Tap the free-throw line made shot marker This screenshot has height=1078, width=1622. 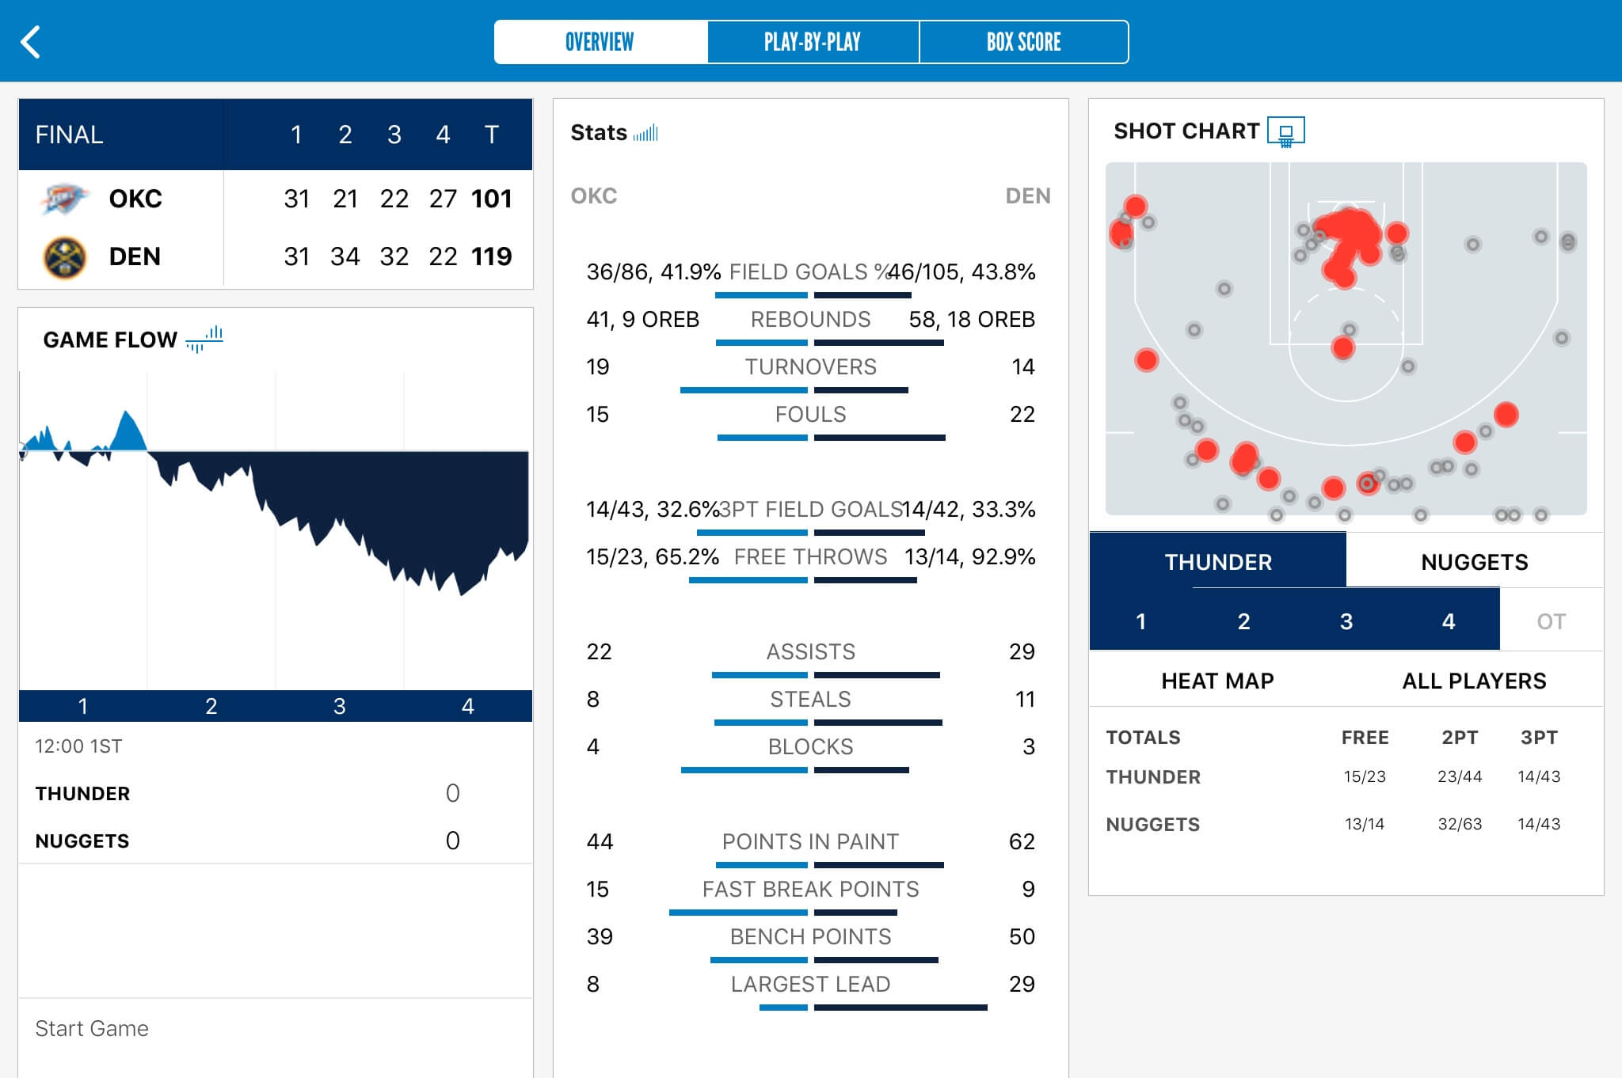(1343, 347)
